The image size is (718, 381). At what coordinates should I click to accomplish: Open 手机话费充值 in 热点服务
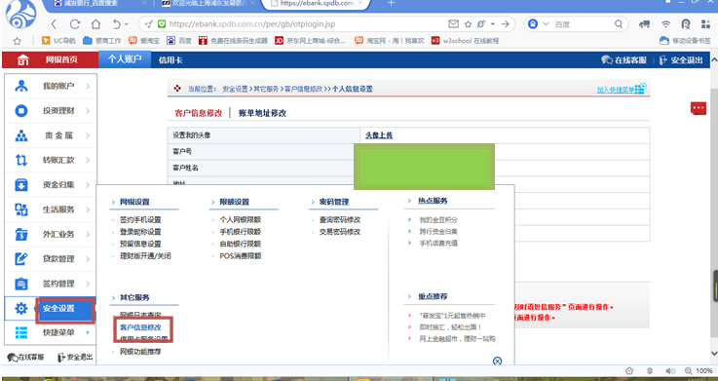pyautogui.click(x=438, y=244)
